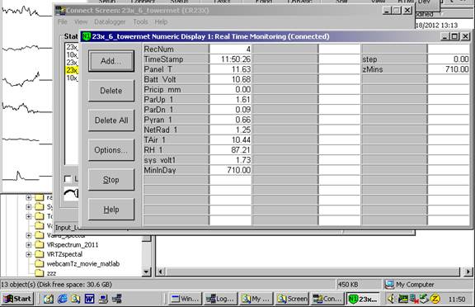Click yellow Z tray icon
Viewport: 475px width, 307px height.
[x=435, y=299]
